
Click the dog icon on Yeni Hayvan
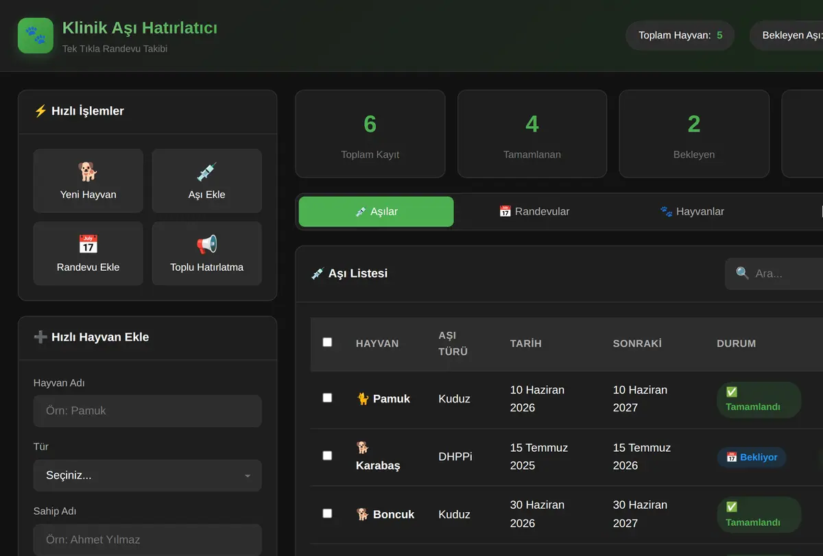click(x=88, y=171)
